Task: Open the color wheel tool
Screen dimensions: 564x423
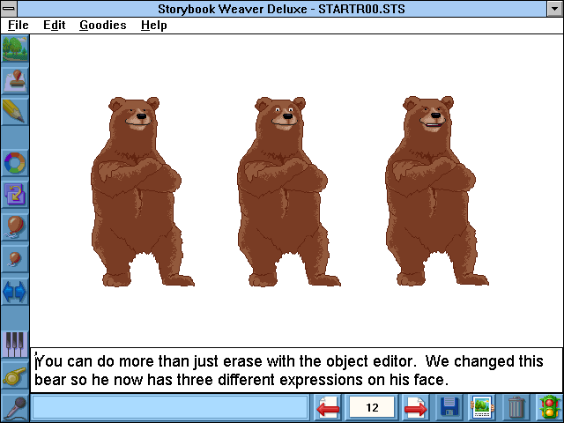Action: pyautogui.click(x=15, y=162)
